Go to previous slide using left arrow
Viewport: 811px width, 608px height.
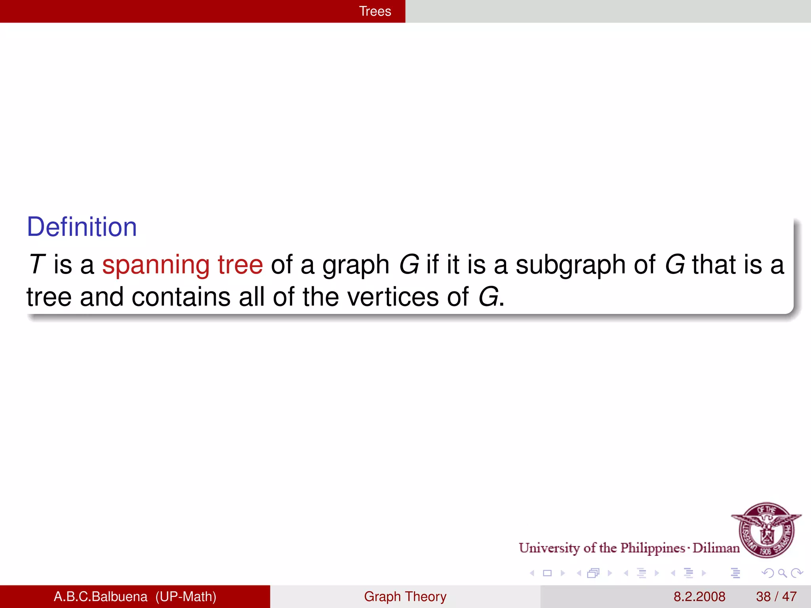point(532,573)
